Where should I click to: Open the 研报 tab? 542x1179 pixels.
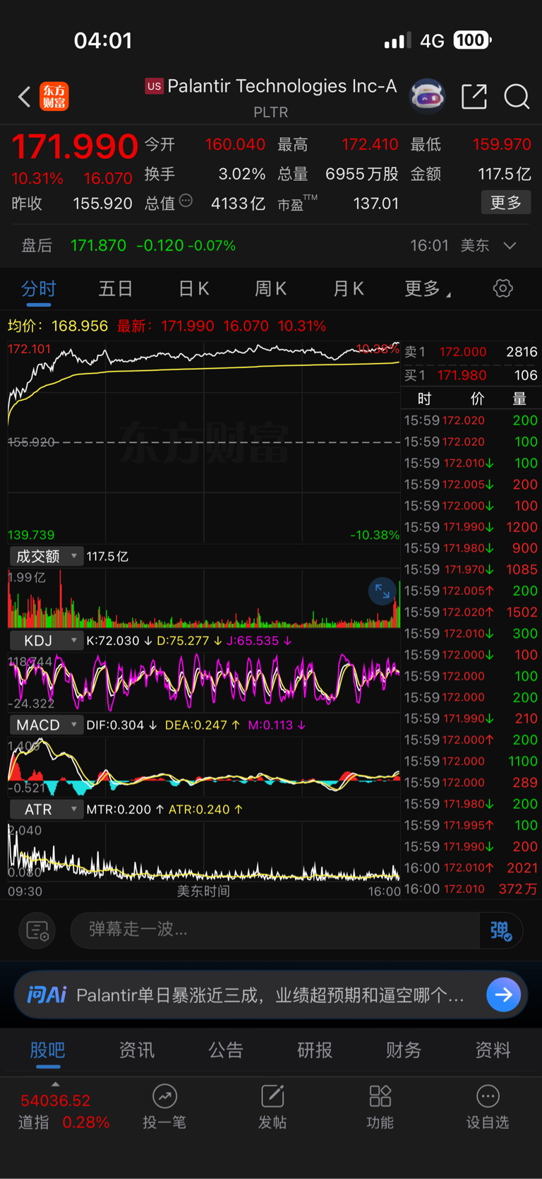click(315, 1050)
